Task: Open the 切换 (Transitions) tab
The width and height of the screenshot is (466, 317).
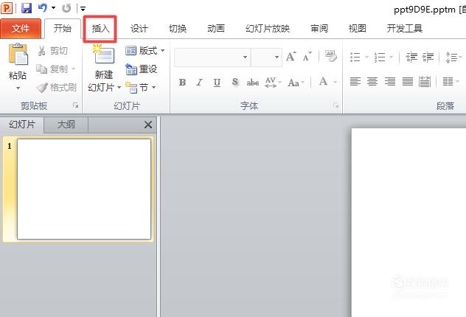Action: (x=178, y=29)
